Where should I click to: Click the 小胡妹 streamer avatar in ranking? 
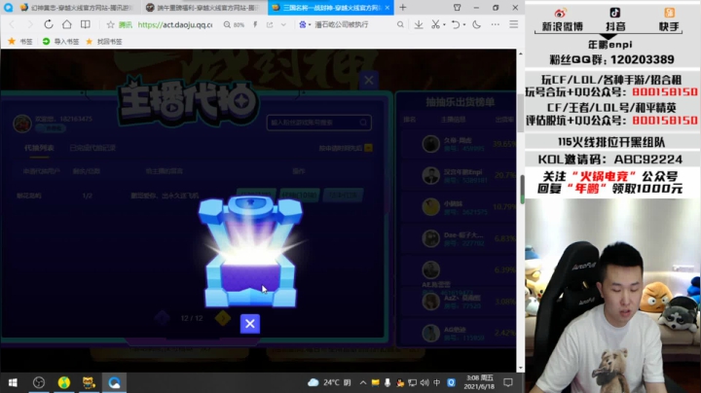tap(431, 207)
